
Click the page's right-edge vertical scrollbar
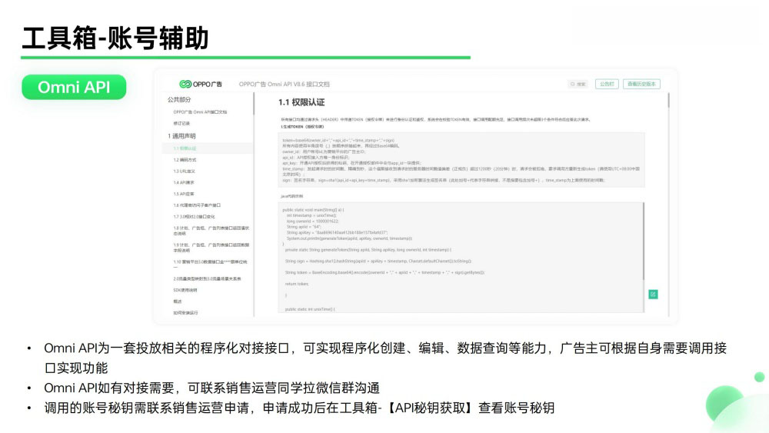coord(668,101)
